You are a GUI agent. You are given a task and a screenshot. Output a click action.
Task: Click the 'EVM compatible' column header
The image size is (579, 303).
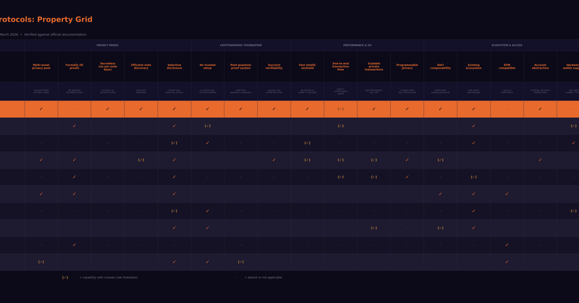point(507,67)
